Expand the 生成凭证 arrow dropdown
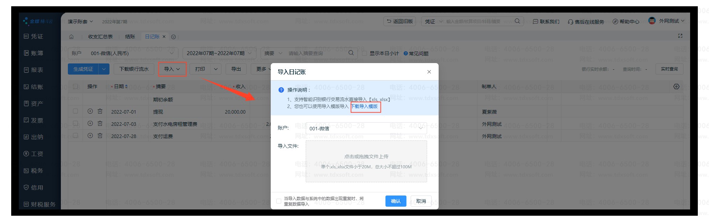 pyautogui.click(x=104, y=69)
